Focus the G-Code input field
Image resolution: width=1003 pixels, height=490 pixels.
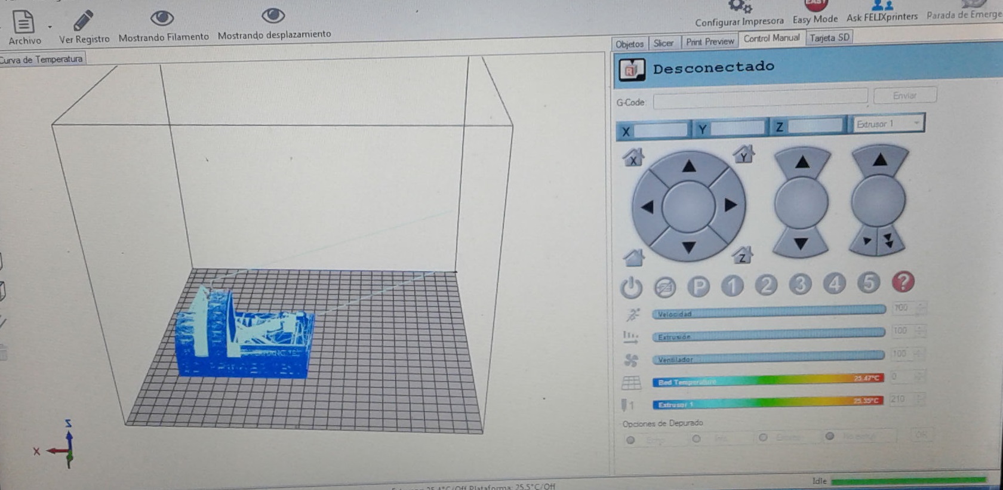(760, 98)
